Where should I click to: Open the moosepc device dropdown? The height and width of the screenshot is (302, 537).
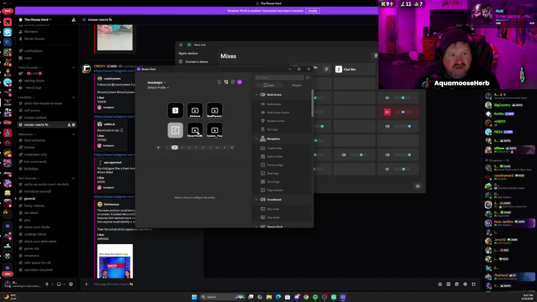coord(156,83)
